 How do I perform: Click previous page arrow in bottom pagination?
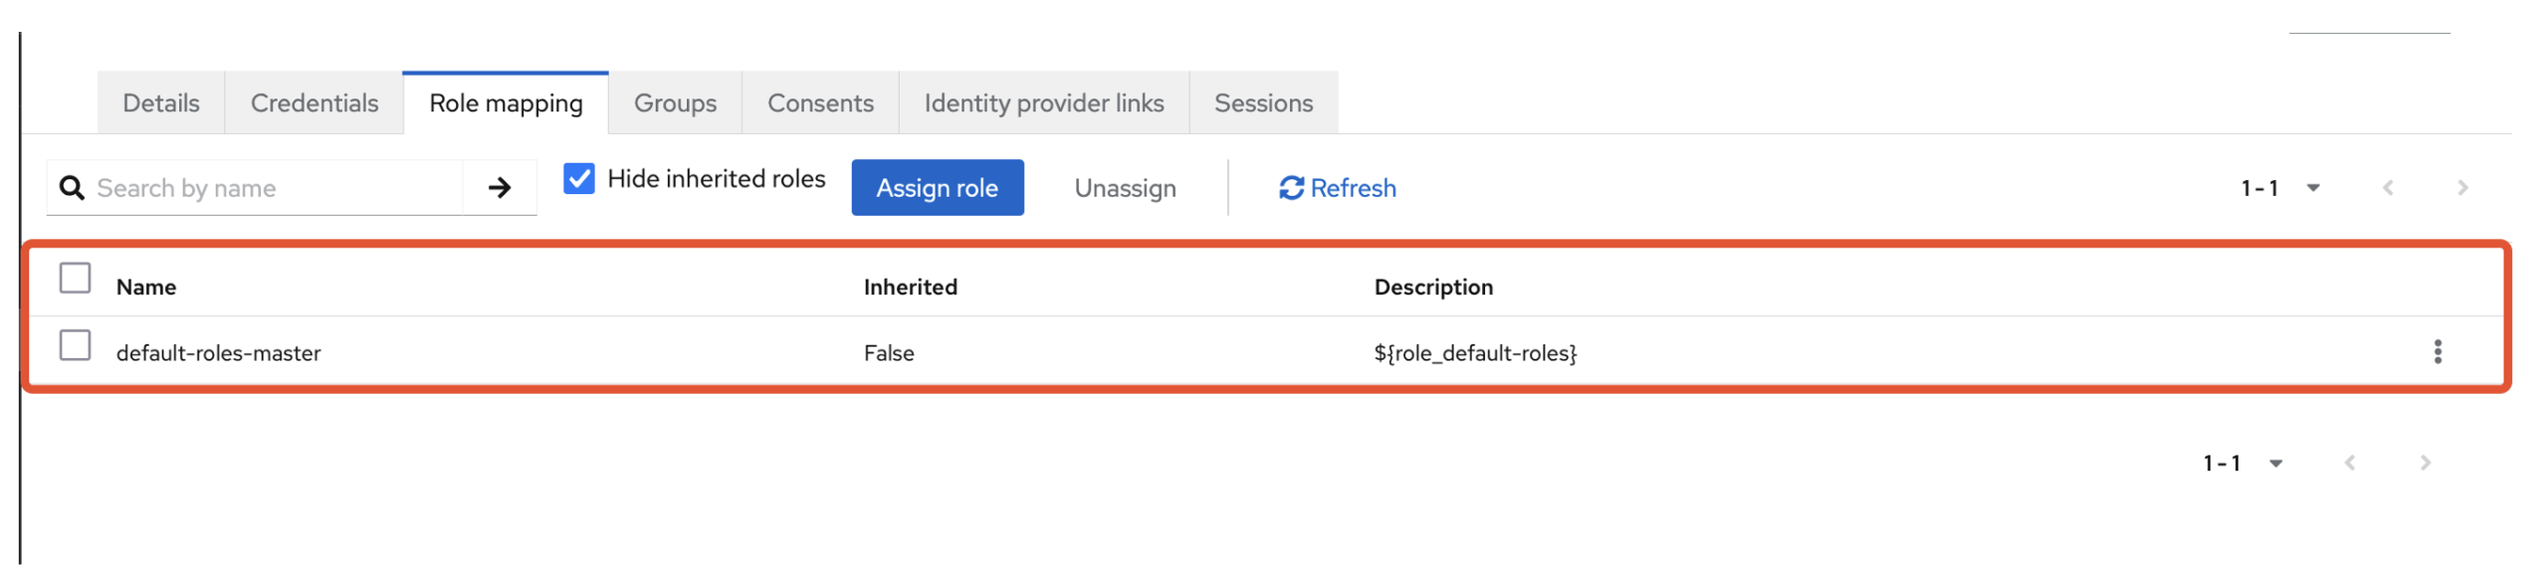click(x=2349, y=463)
